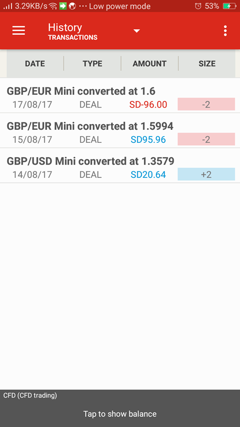Tap the green arrow notification icon

(63, 6)
